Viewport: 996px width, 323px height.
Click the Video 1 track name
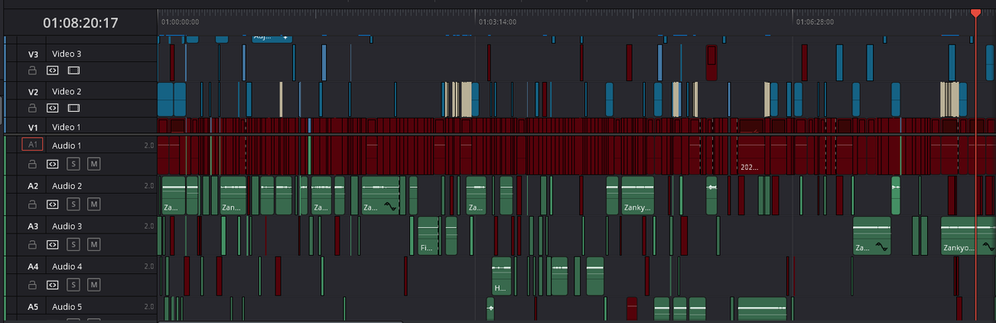pos(66,127)
